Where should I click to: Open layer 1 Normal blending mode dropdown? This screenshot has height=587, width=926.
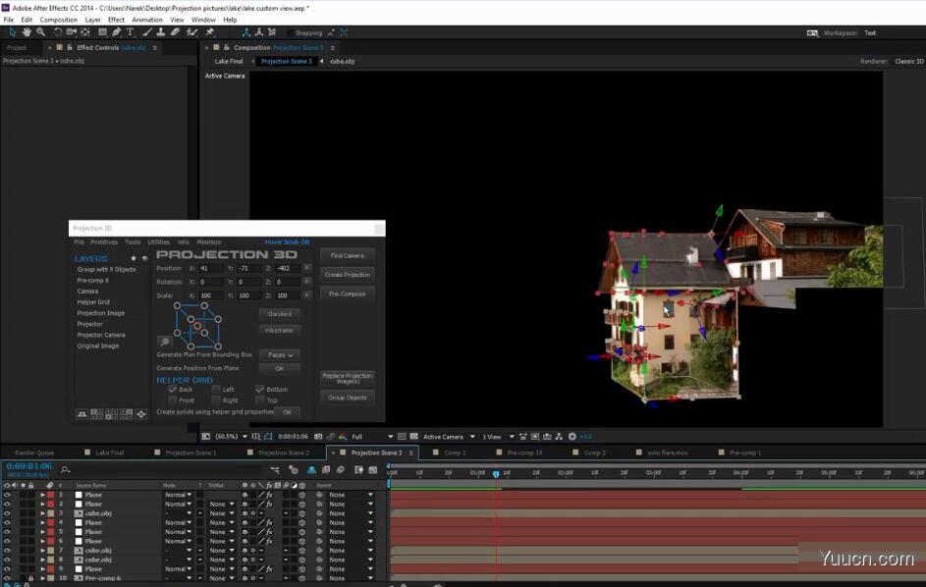[178, 495]
